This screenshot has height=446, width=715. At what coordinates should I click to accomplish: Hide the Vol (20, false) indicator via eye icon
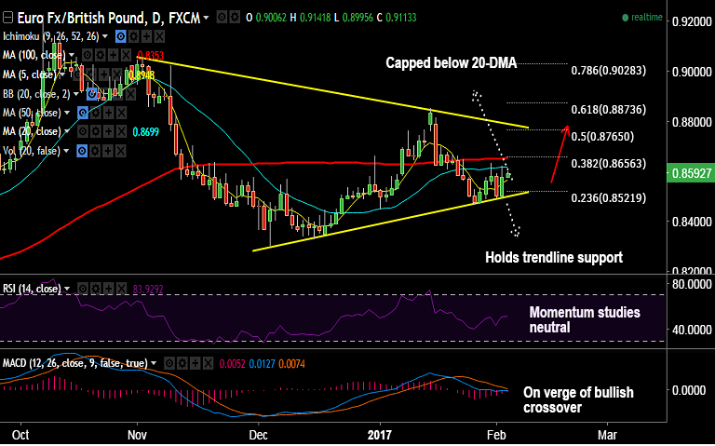pos(82,151)
